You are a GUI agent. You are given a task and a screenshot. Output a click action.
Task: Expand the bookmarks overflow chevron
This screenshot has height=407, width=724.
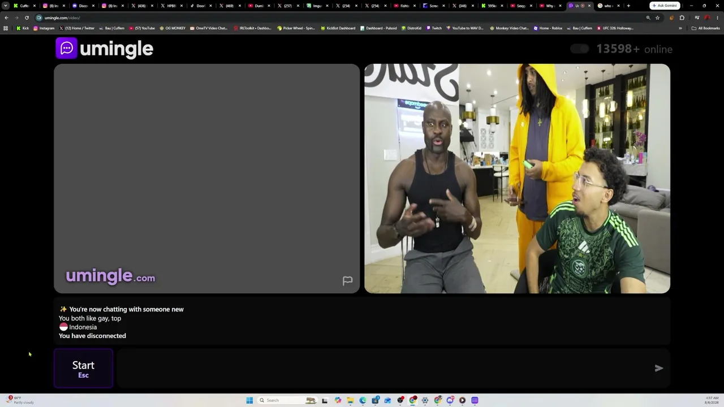680,28
